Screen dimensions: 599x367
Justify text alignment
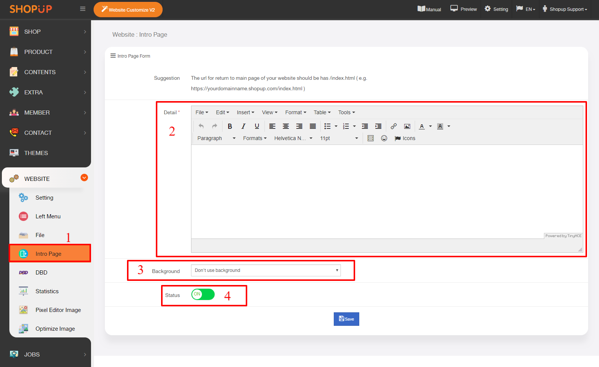(x=313, y=126)
